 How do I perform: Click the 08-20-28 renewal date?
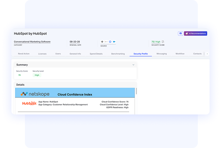(x=75, y=42)
